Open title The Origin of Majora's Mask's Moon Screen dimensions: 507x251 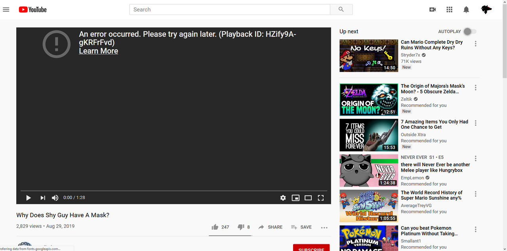click(433, 89)
